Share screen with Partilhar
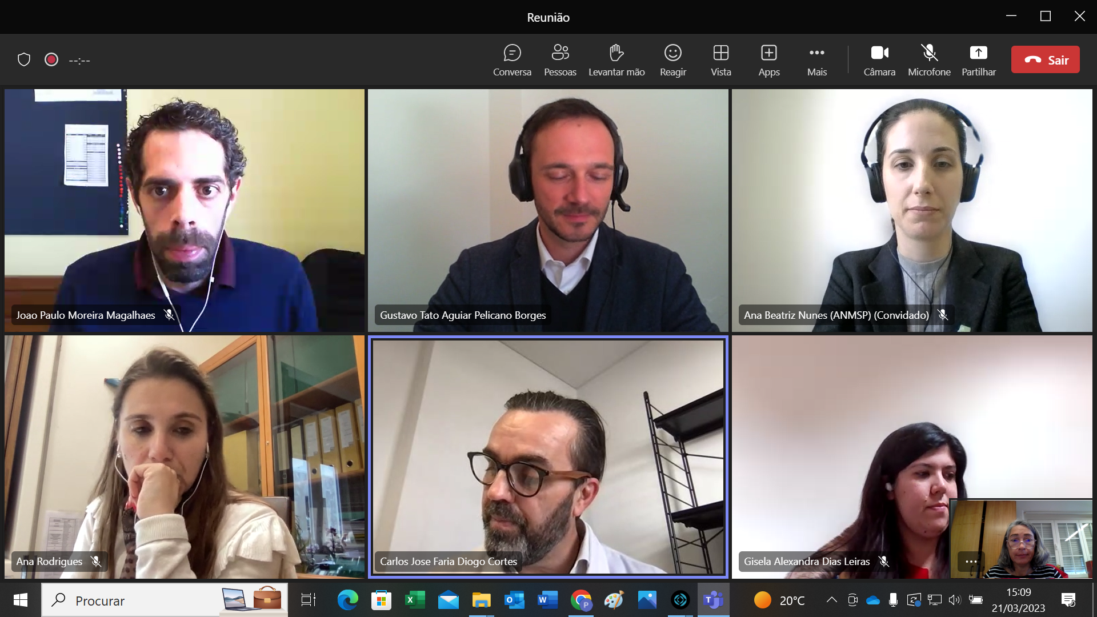This screenshot has height=617, width=1097. click(978, 59)
